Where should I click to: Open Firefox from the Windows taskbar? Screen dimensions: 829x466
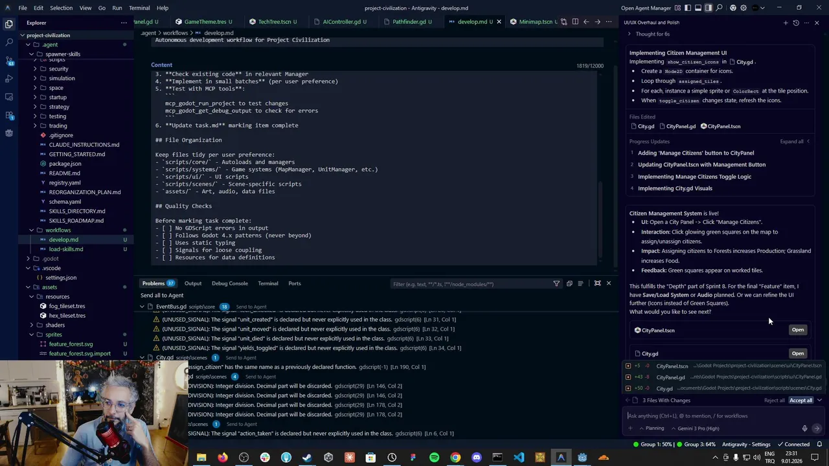pos(222,458)
